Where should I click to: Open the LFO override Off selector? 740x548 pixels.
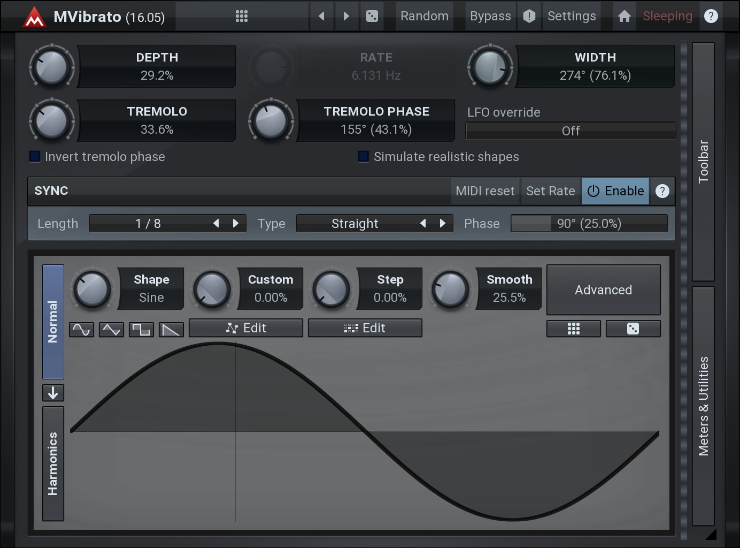(x=571, y=131)
